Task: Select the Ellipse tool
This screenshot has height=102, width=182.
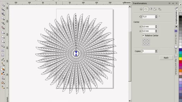Action: click(x=3, y=37)
